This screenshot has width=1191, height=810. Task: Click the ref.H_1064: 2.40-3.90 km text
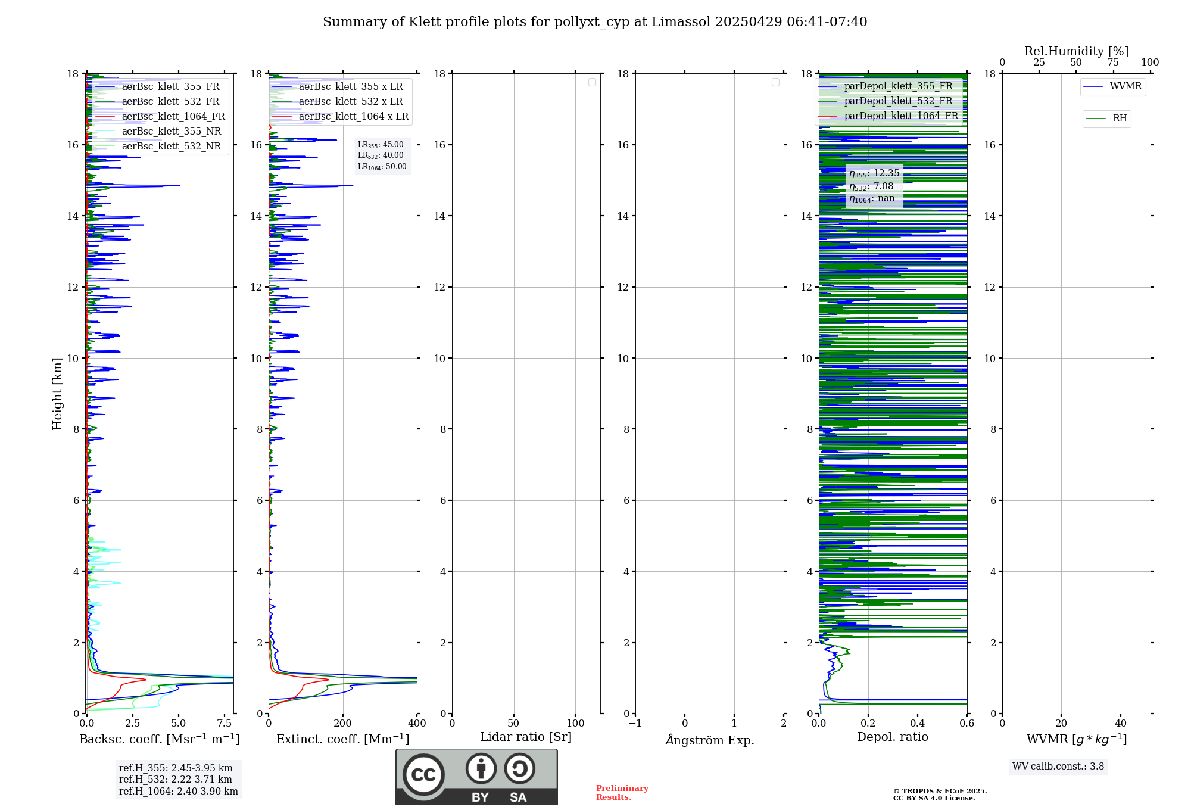point(179,792)
